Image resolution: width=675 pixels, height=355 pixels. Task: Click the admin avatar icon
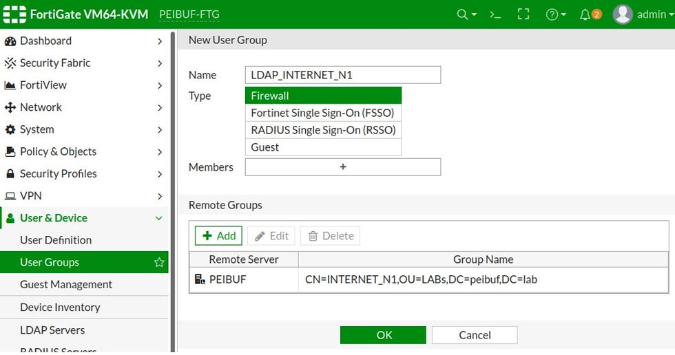coord(623,14)
